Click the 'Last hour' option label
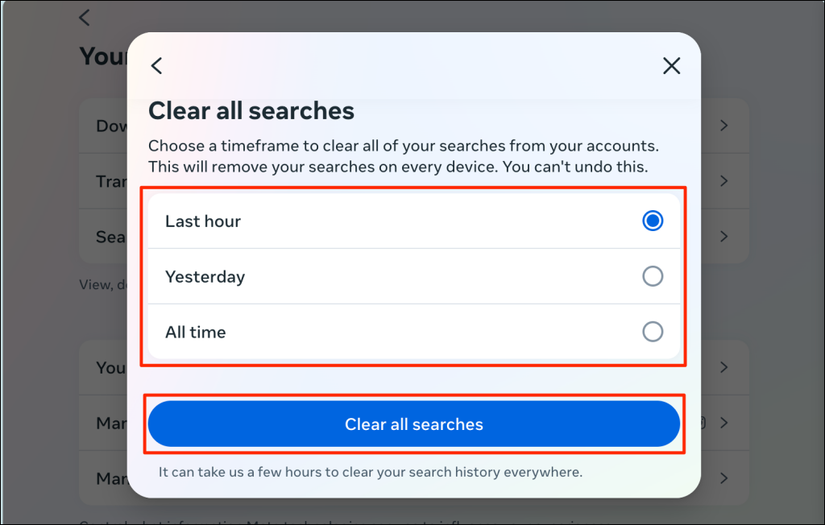Viewport: 825px width, 525px height. (x=203, y=221)
